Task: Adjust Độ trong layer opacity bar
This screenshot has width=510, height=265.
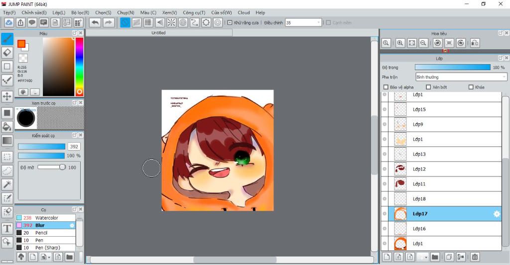Action: 452,67
